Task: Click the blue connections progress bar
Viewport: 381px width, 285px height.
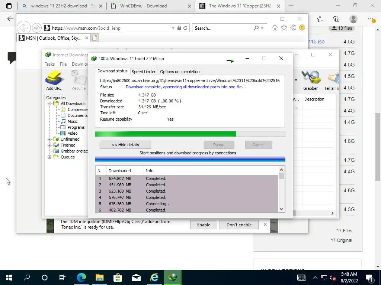Action: pos(190,159)
